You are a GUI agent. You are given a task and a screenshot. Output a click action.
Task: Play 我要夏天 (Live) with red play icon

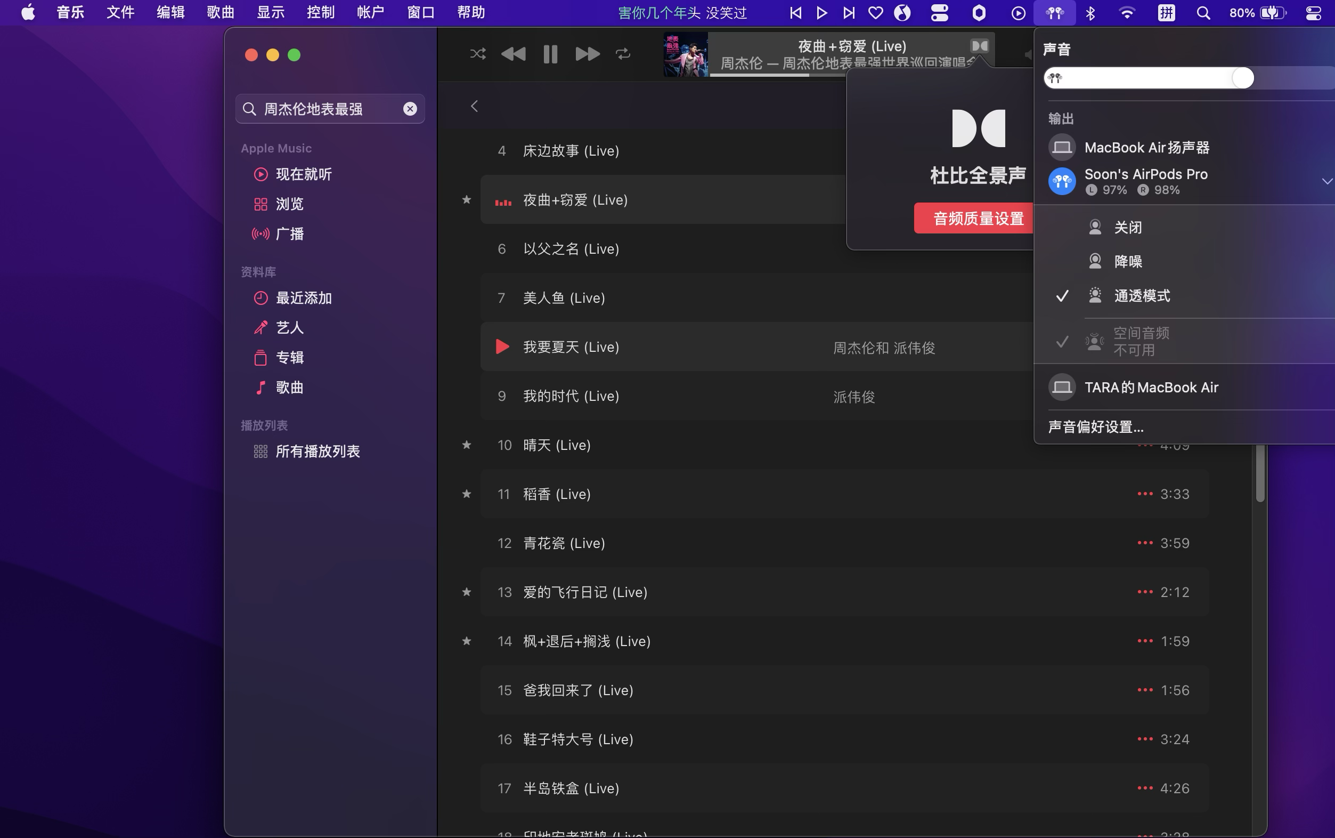[x=502, y=347]
